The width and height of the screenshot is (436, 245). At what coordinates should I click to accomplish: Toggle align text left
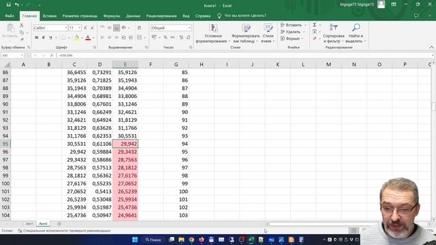click(x=102, y=37)
